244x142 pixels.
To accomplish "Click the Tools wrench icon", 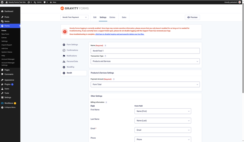I will 2,93.
